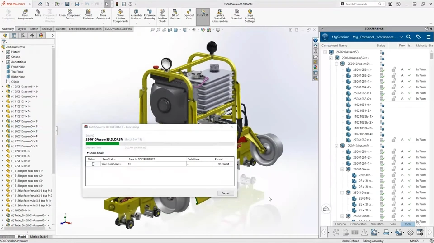Select the Mate tool
This screenshot has width=434, height=243.
tap(38, 13)
